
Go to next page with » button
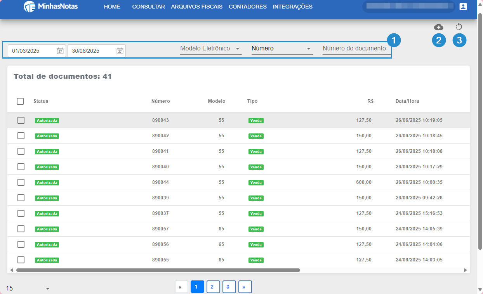pos(245,287)
